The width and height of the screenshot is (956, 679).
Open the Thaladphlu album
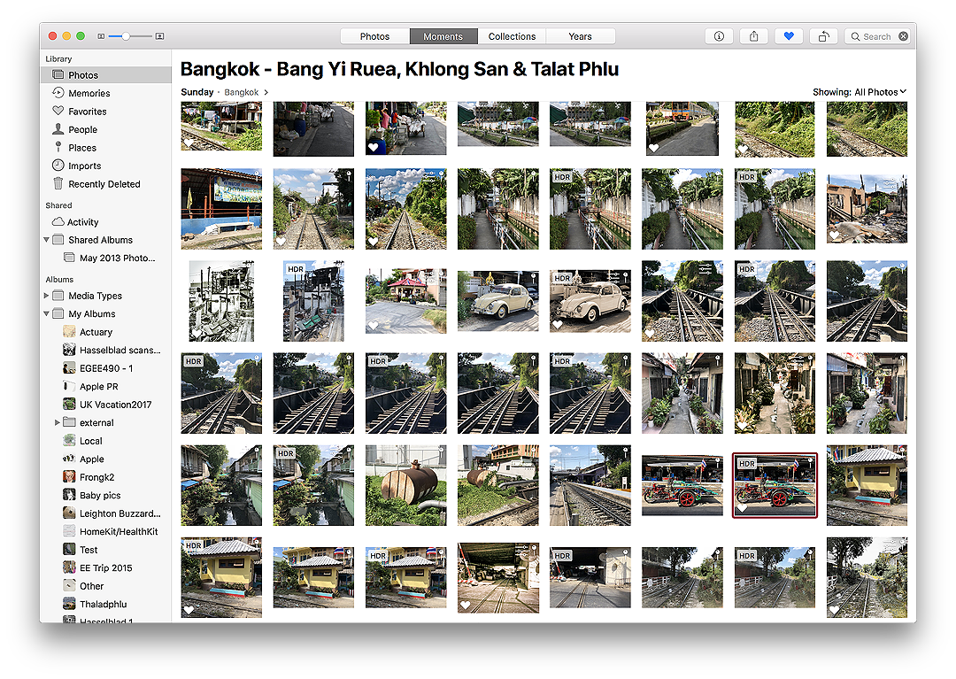click(x=106, y=604)
